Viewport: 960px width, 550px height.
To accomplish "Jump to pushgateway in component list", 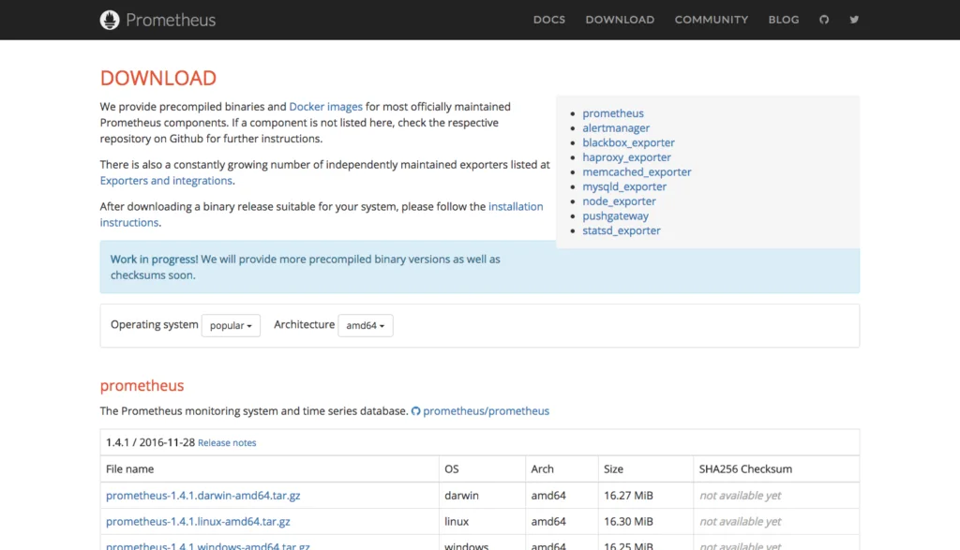I will click(x=615, y=216).
